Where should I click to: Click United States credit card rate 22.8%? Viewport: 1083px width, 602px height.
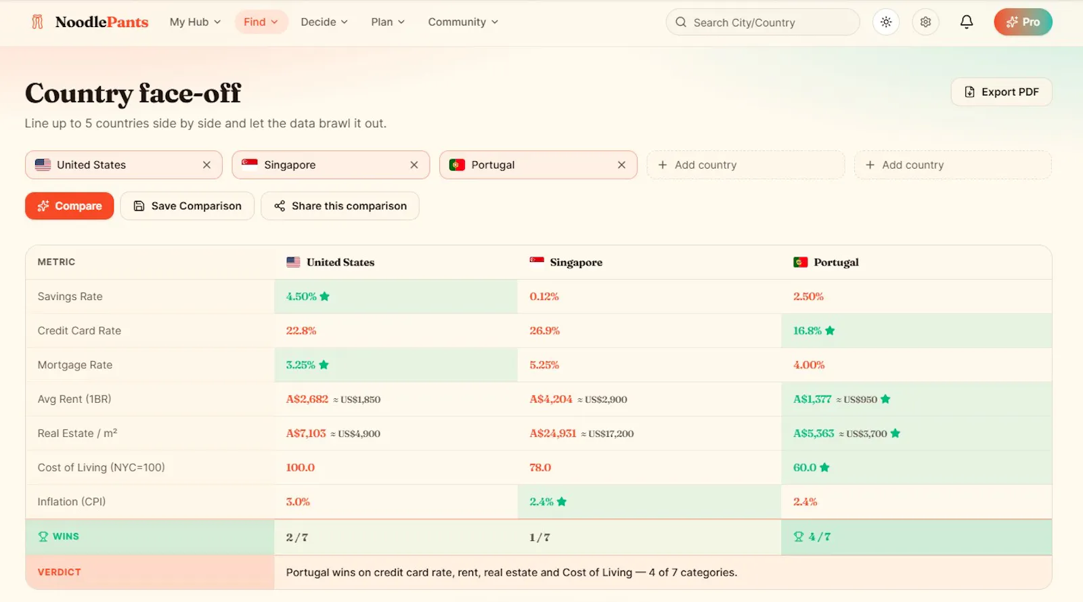[x=301, y=330]
